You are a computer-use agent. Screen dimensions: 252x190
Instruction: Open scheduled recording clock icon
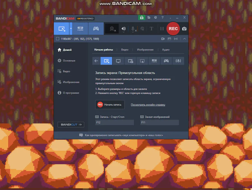(156, 17)
